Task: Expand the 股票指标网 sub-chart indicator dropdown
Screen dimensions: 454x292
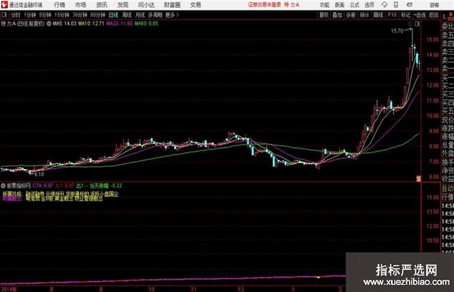Action: pos(3,186)
